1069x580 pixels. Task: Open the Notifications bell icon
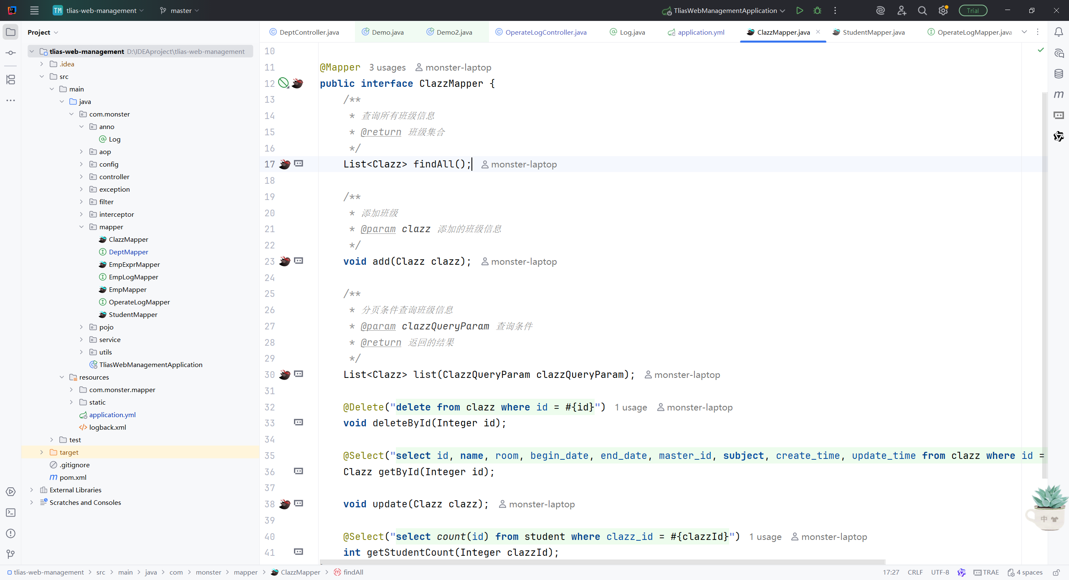click(1059, 32)
